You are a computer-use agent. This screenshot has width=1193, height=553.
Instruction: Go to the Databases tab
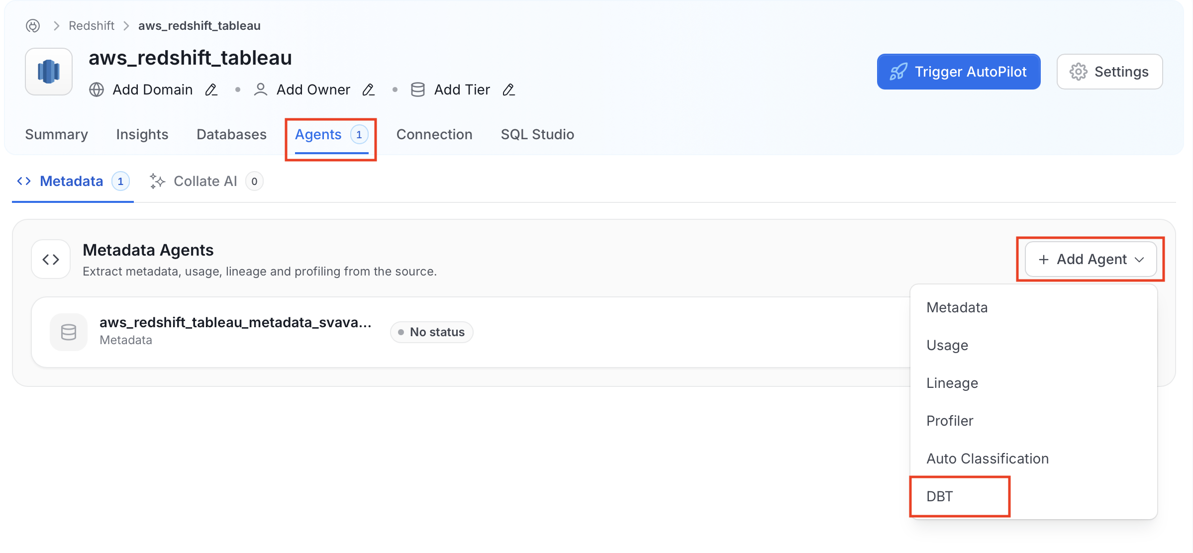click(x=232, y=135)
